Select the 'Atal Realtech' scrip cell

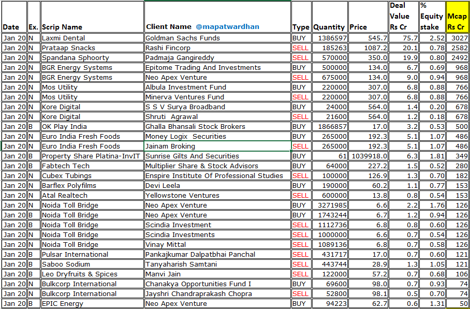coord(92,196)
